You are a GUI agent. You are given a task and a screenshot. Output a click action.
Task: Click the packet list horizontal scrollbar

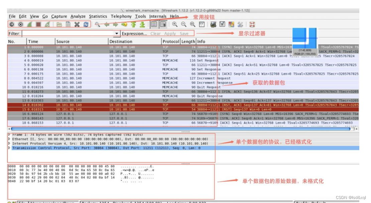pyautogui.click(x=180, y=129)
